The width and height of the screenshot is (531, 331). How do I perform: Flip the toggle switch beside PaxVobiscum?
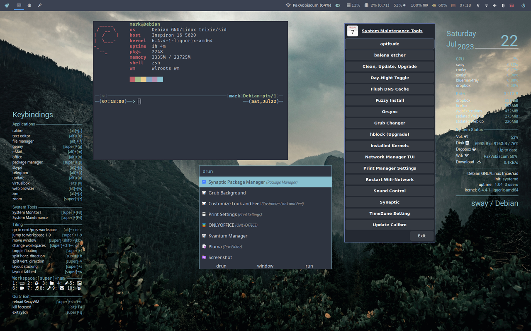(337, 5)
